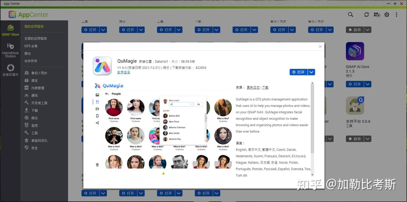The image size is (407, 202).
Task: Open App Center settings gear
Action: pyautogui.click(x=387, y=14)
